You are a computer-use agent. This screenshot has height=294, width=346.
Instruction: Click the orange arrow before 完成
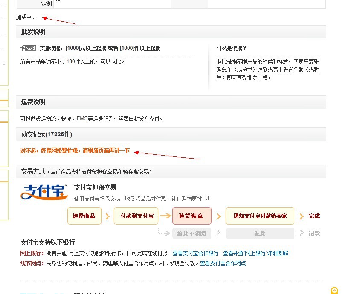302,216
